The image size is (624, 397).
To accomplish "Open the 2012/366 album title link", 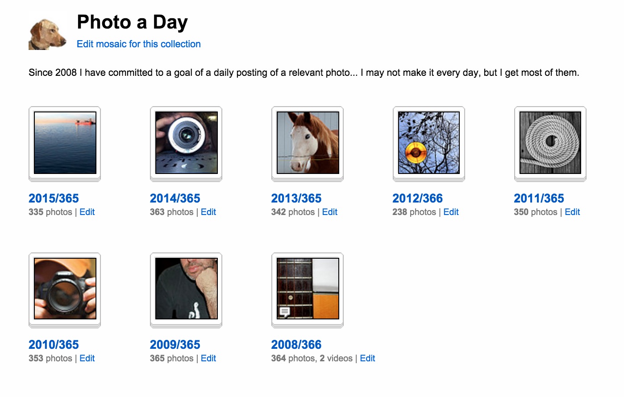I will (417, 198).
